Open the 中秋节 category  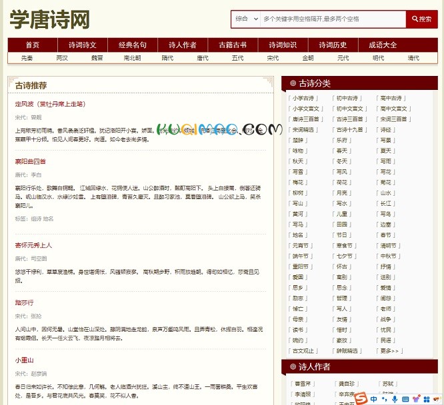click(x=388, y=256)
